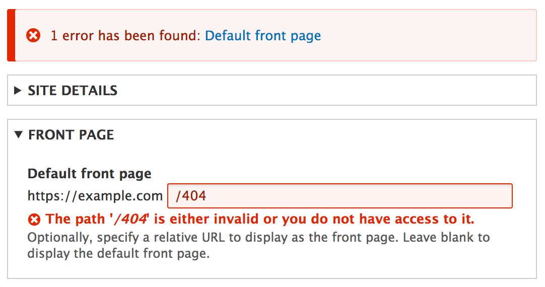Click empty space right of the Site Details title
Viewport: 545px width, 287px height.
[x=327, y=91]
